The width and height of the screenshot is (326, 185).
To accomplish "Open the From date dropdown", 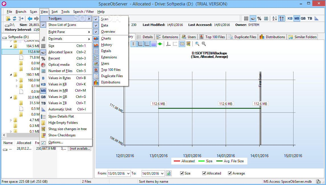I will point(128,173).
